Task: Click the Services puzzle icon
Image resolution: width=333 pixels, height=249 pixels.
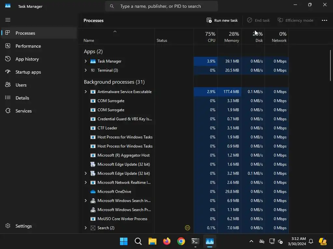Action: pyautogui.click(x=8, y=111)
